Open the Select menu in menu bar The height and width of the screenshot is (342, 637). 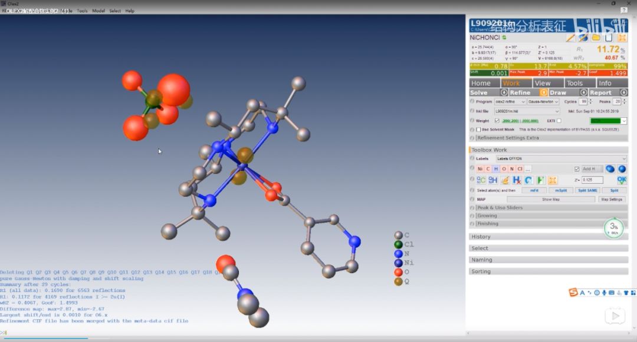click(x=115, y=11)
